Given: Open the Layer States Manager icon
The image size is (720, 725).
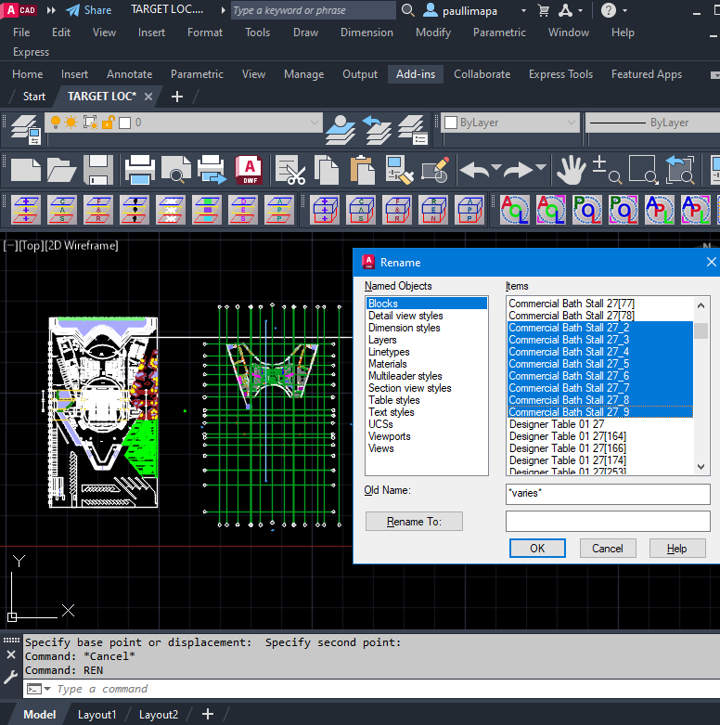Looking at the screenshot, I should (413, 129).
